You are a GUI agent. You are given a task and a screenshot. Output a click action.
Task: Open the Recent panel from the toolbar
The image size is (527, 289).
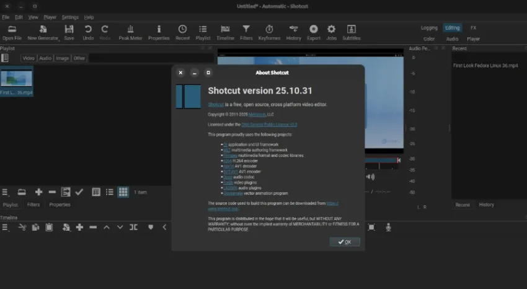click(182, 33)
